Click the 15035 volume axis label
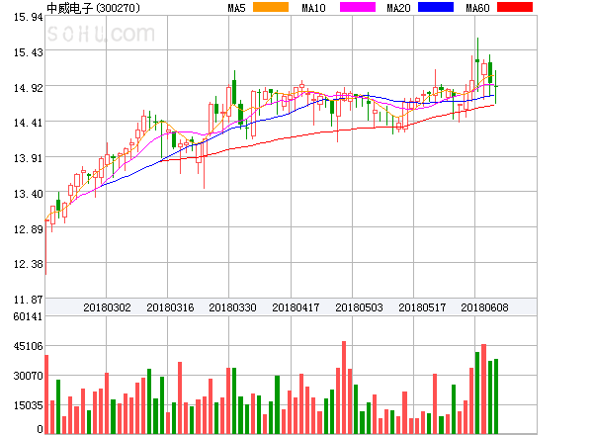 28,405
